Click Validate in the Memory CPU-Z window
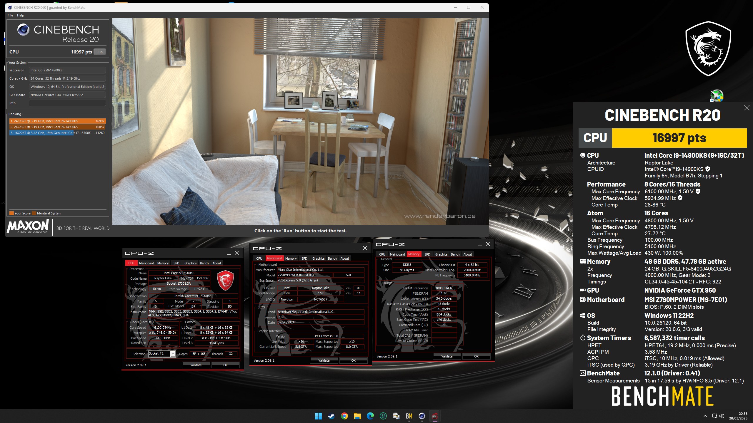The width and height of the screenshot is (753, 423). (447, 356)
